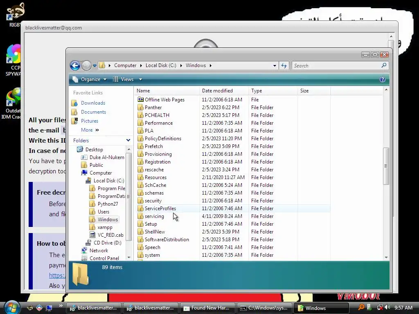
Task: Collapse the Folders pane chevron
Action: [x=128, y=140]
